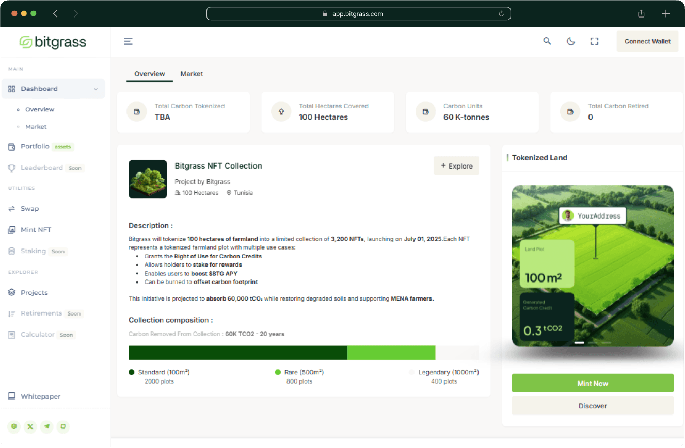Click the Mint NFT image icon
Image resolution: width=685 pixels, height=448 pixels.
(x=12, y=230)
